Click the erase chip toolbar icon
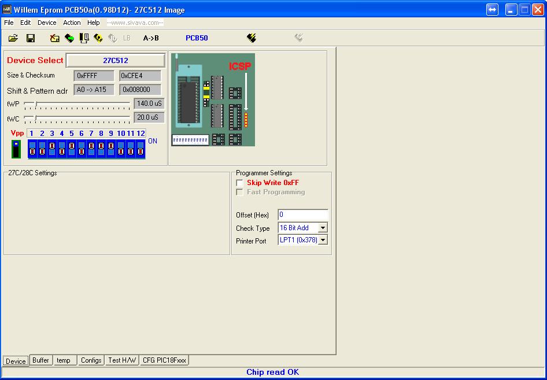 click(55, 38)
